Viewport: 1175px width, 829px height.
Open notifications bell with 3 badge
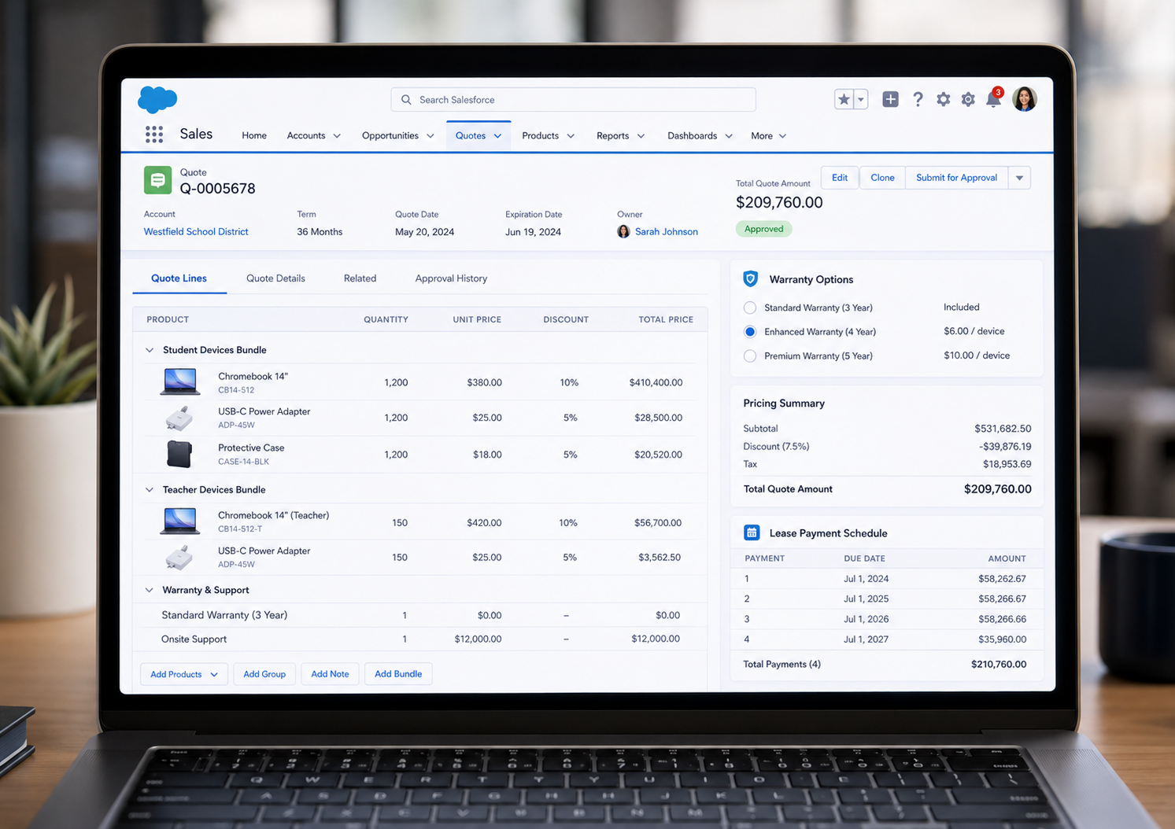(994, 99)
